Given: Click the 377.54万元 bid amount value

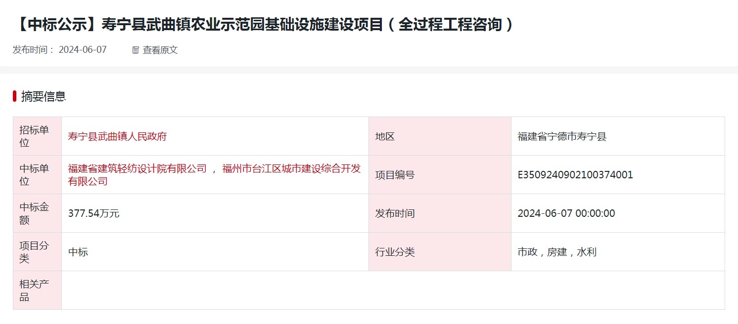Looking at the screenshot, I should (93, 213).
